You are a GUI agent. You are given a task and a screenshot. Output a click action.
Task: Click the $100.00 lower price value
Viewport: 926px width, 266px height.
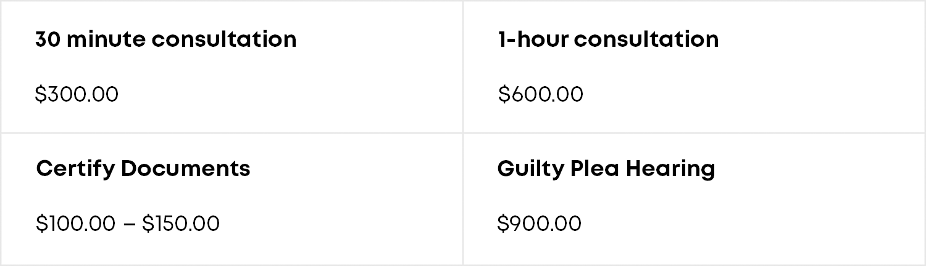click(75, 224)
